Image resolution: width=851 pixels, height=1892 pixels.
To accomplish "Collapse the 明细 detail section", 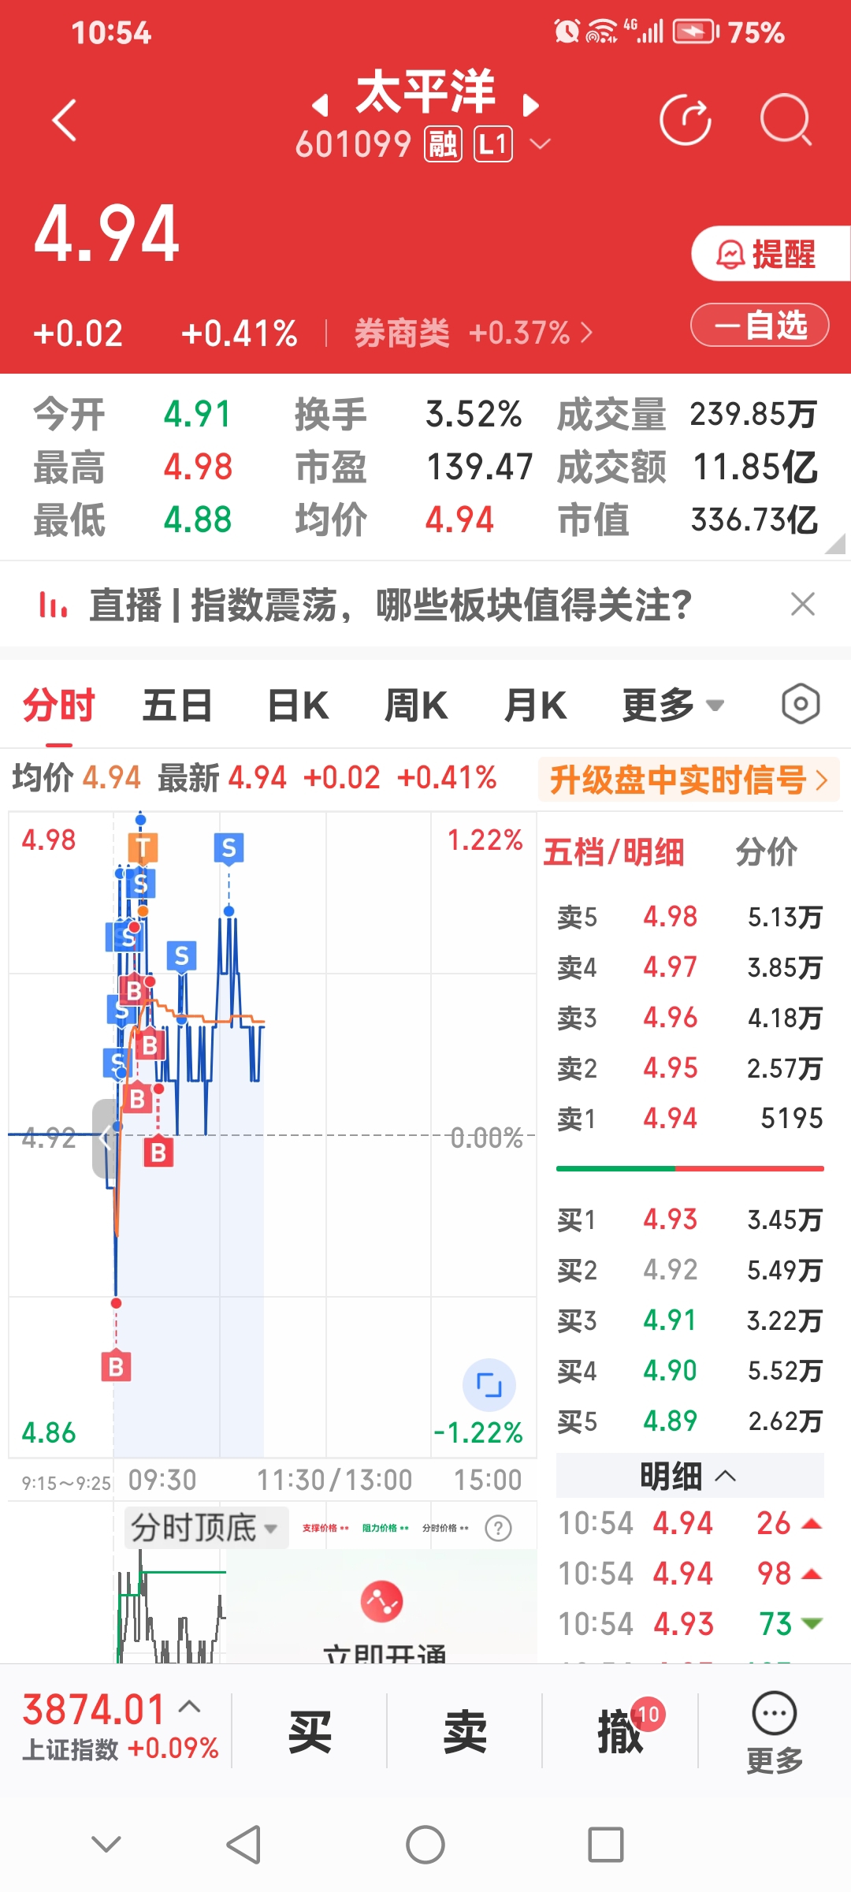I will [690, 1476].
